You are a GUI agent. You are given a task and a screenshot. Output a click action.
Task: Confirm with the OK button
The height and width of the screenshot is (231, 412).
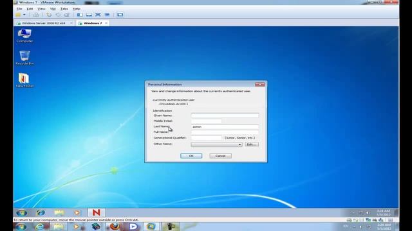point(191,156)
